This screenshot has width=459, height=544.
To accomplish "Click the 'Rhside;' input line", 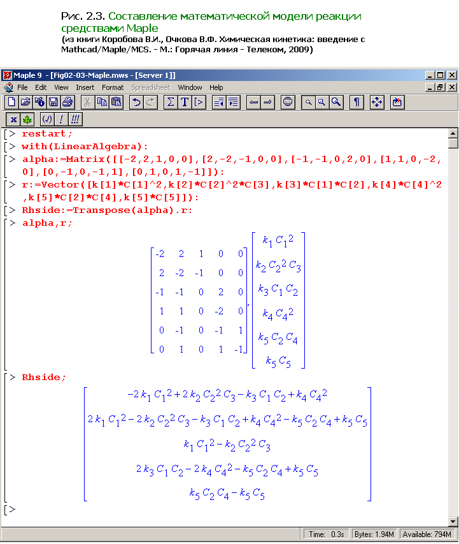I will click(44, 377).
